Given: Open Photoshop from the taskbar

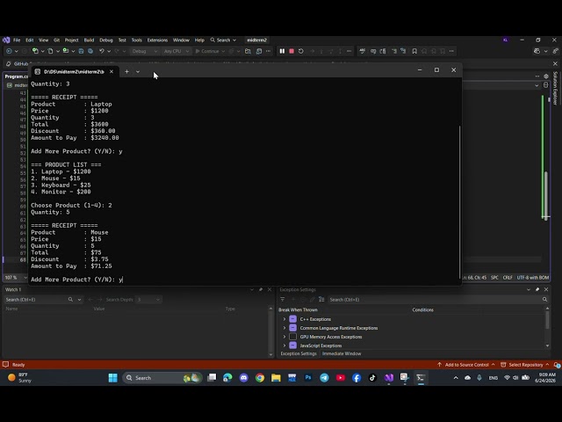Looking at the screenshot, I should pos(308,378).
